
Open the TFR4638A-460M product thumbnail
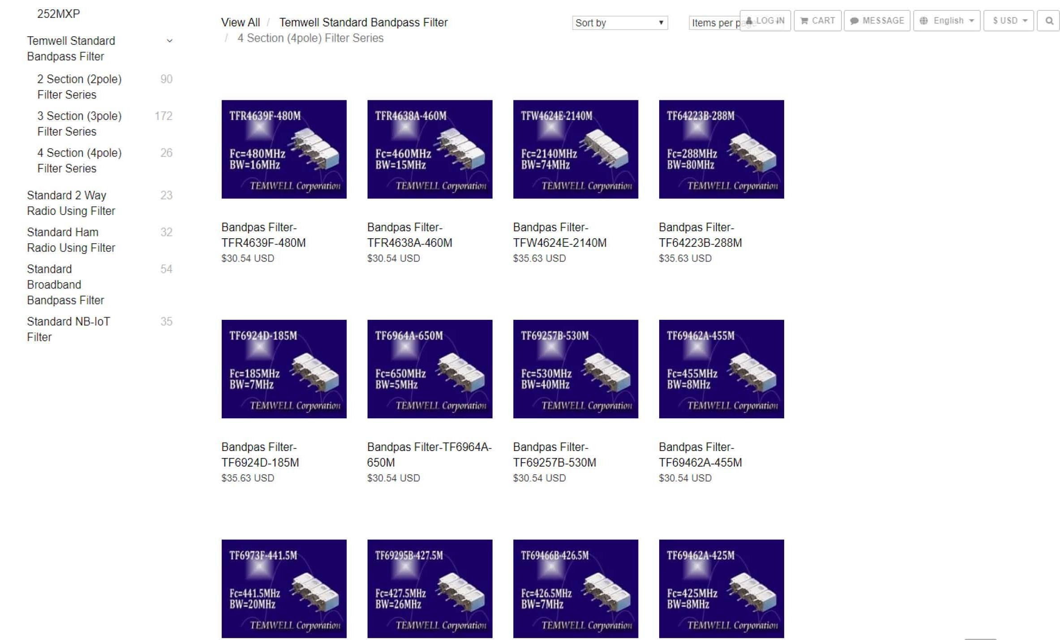(430, 149)
